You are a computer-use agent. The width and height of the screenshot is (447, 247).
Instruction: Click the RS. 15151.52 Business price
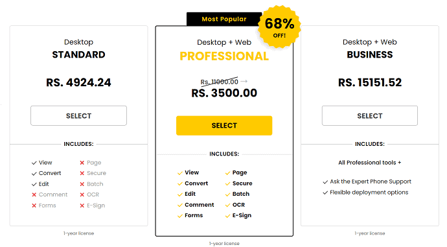pos(370,82)
